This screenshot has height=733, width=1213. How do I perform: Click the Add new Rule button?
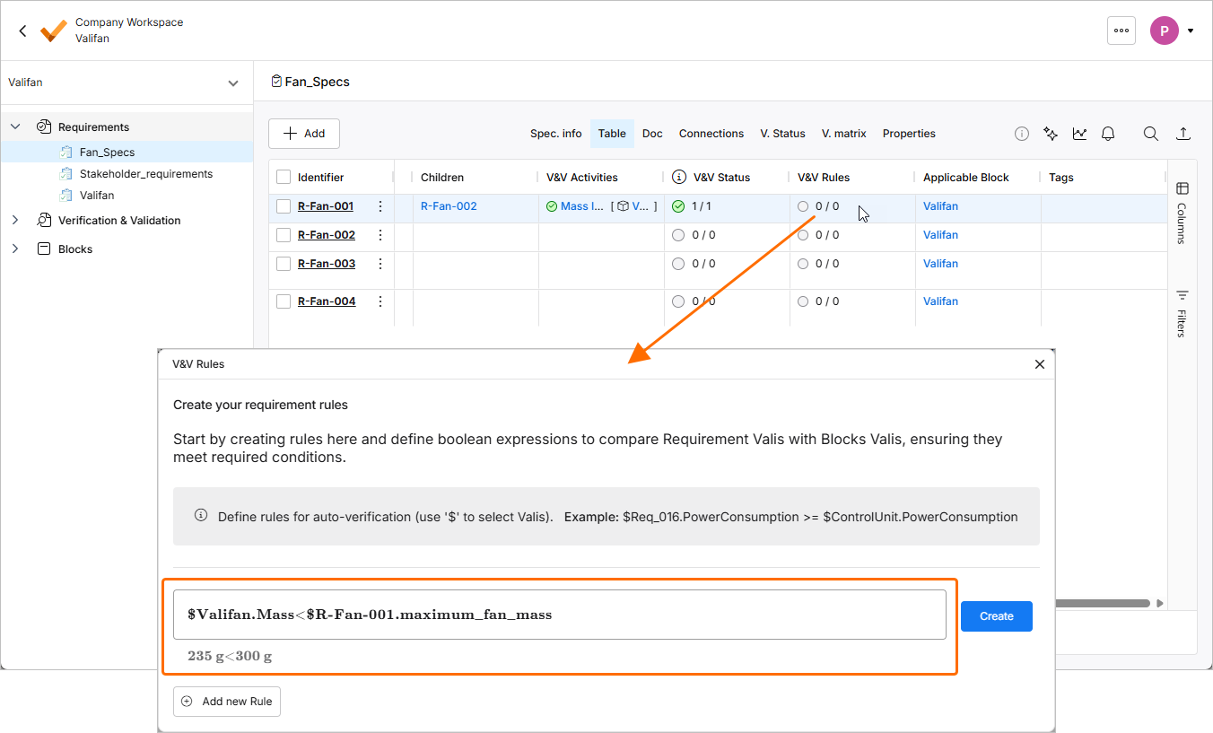pyautogui.click(x=227, y=702)
